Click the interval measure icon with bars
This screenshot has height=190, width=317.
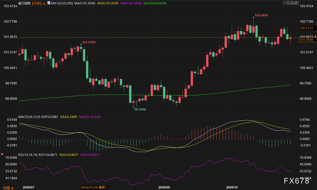click(289, 3)
